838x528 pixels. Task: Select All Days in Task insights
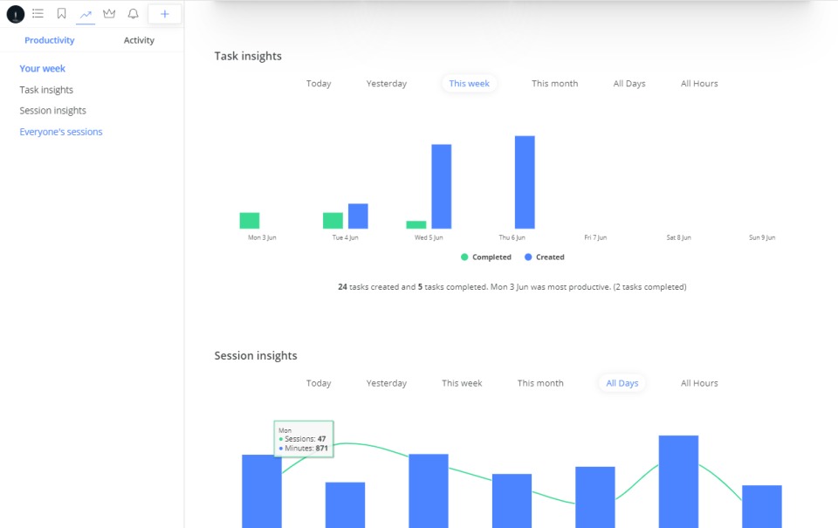click(629, 84)
